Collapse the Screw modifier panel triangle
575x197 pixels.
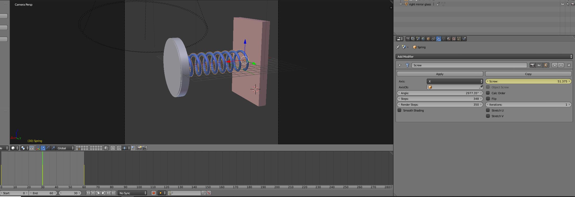coord(400,65)
